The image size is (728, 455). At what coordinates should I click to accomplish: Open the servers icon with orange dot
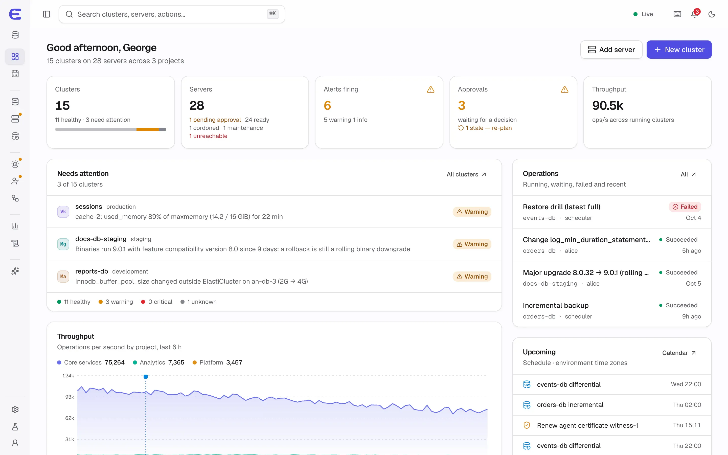click(15, 119)
